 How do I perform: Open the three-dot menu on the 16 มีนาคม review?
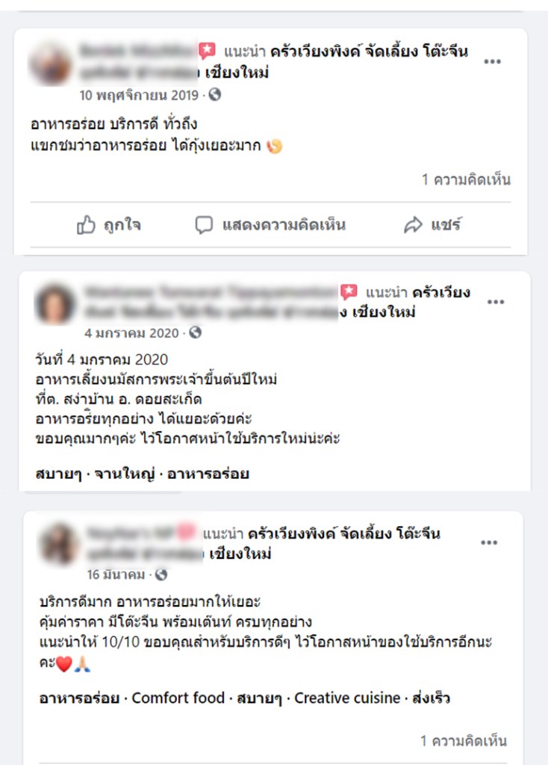pyautogui.click(x=489, y=542)
